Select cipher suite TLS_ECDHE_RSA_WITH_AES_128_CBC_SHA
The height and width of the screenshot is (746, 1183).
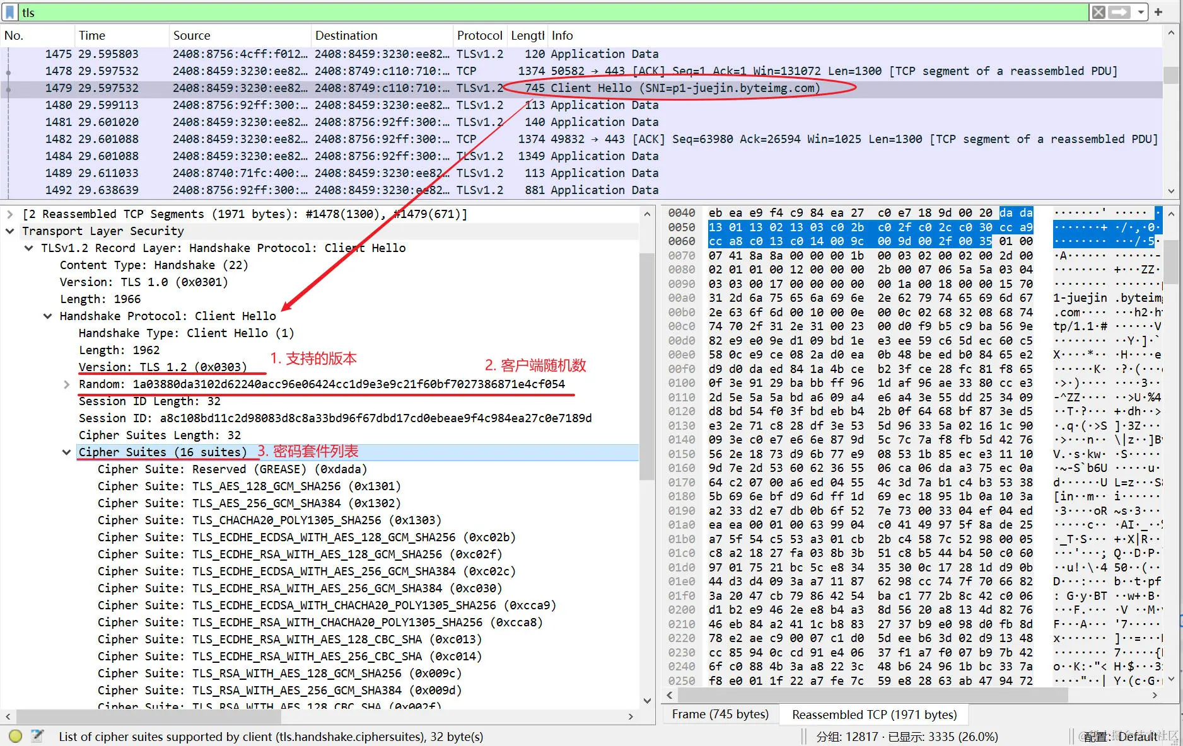coord(289,640)
